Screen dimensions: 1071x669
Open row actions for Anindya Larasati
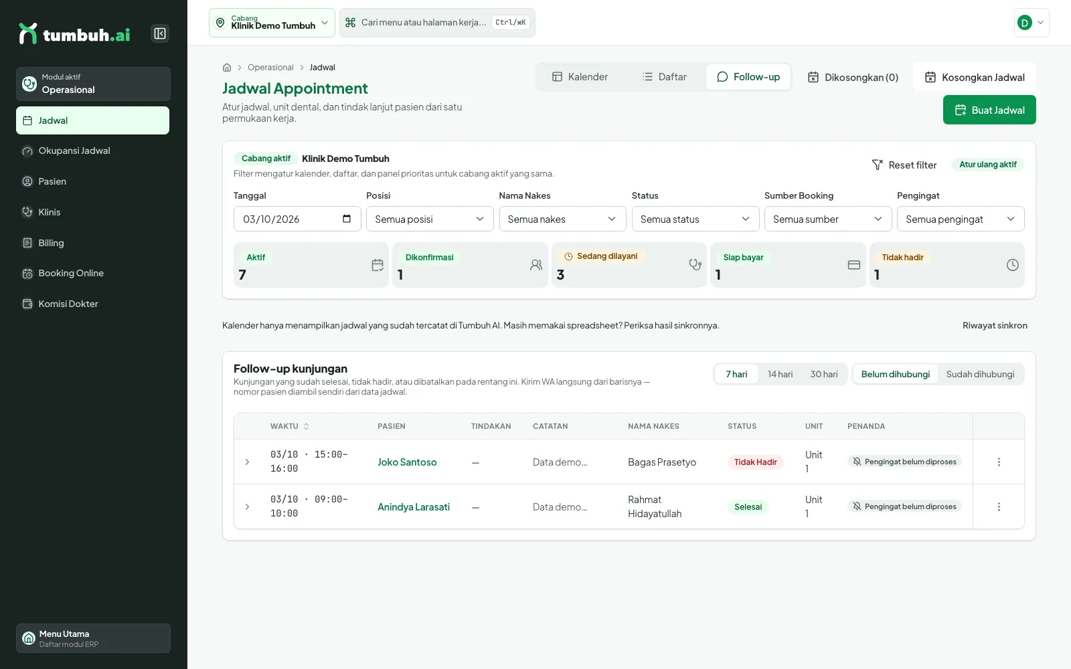pyautogui.click(x=999, y=507)
